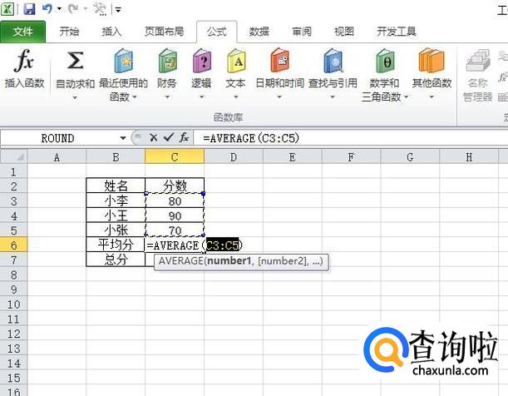Click the cell containing 小王
Viewport: 508px width, 396px height.
pyautogui.click(x=116, y=215)
